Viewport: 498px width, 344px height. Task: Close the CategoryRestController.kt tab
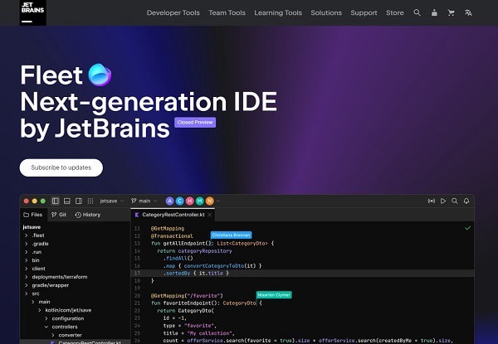pos(210,215)
